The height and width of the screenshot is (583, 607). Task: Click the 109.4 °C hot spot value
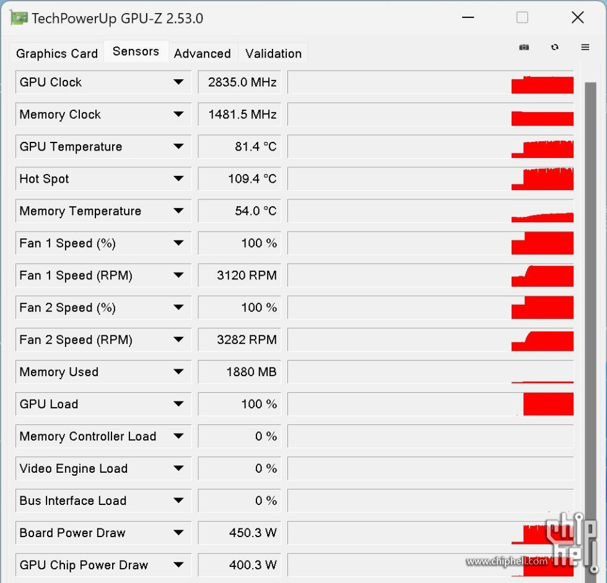(239, 178)
